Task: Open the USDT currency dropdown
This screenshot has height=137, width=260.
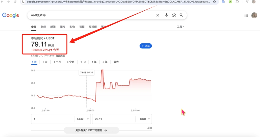Action: (83, 119)
